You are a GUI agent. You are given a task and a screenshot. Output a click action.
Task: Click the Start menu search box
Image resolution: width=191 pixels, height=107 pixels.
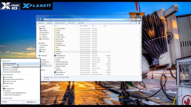click(13, 102)
